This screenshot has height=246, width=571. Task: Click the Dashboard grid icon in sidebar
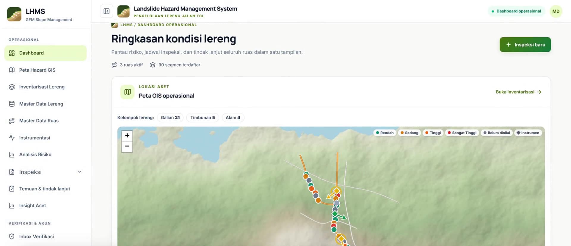(x=12, y=53)
